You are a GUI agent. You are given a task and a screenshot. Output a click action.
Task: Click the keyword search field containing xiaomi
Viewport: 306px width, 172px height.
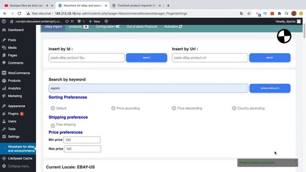pos(149,88)
